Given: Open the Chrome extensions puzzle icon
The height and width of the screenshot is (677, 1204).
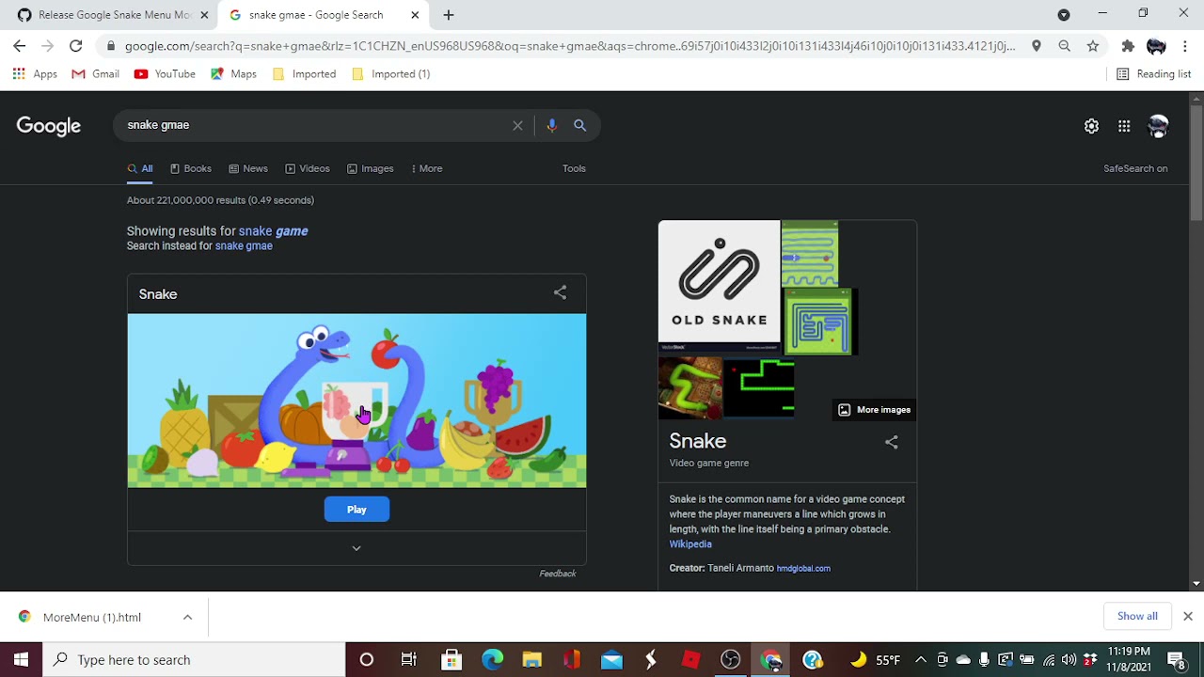Looking at the screenshot, I should coord(1128,46).
